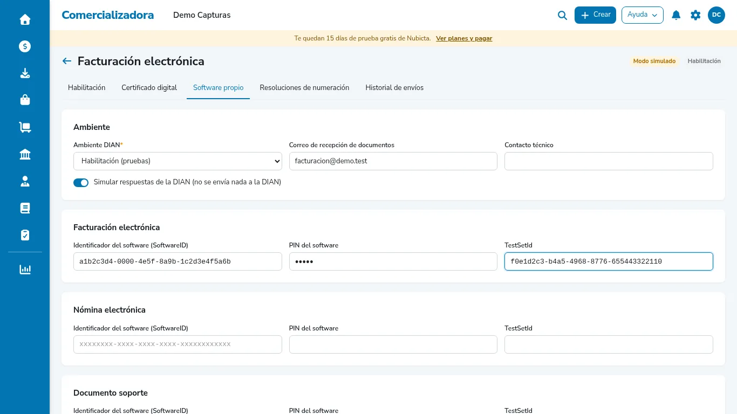Click the Habilitación status badge at top right
This screenshot has width=737, height=414.
point(704,61)
